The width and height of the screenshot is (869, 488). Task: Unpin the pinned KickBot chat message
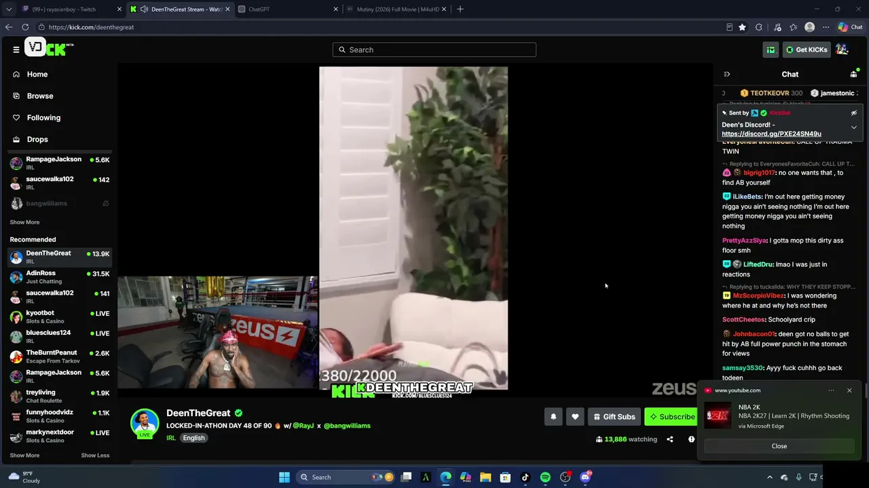[x=854, y=113]
